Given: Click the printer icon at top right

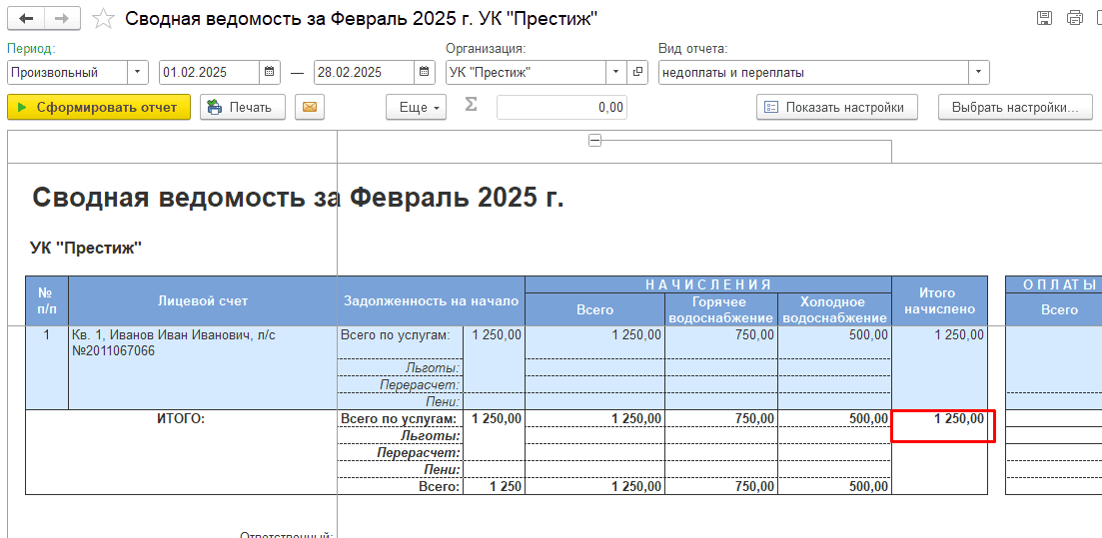Looking at the screenshot, I should pos(1075,18).
